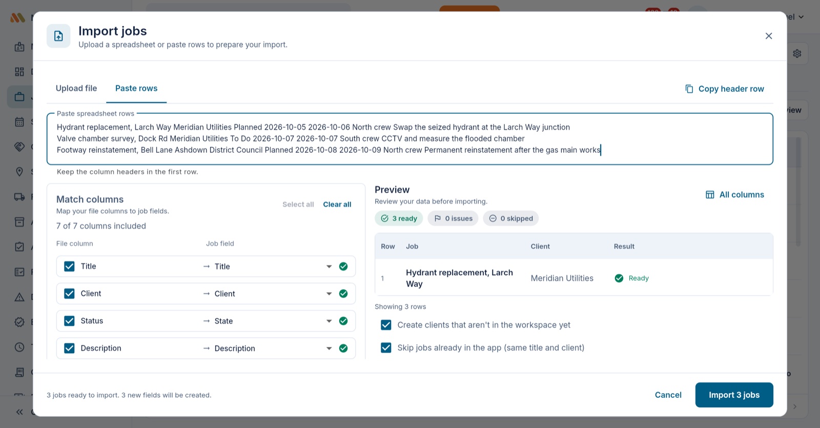Click Select all in Match columns
The height and width of the screenshot is (428, 820).
298,204
